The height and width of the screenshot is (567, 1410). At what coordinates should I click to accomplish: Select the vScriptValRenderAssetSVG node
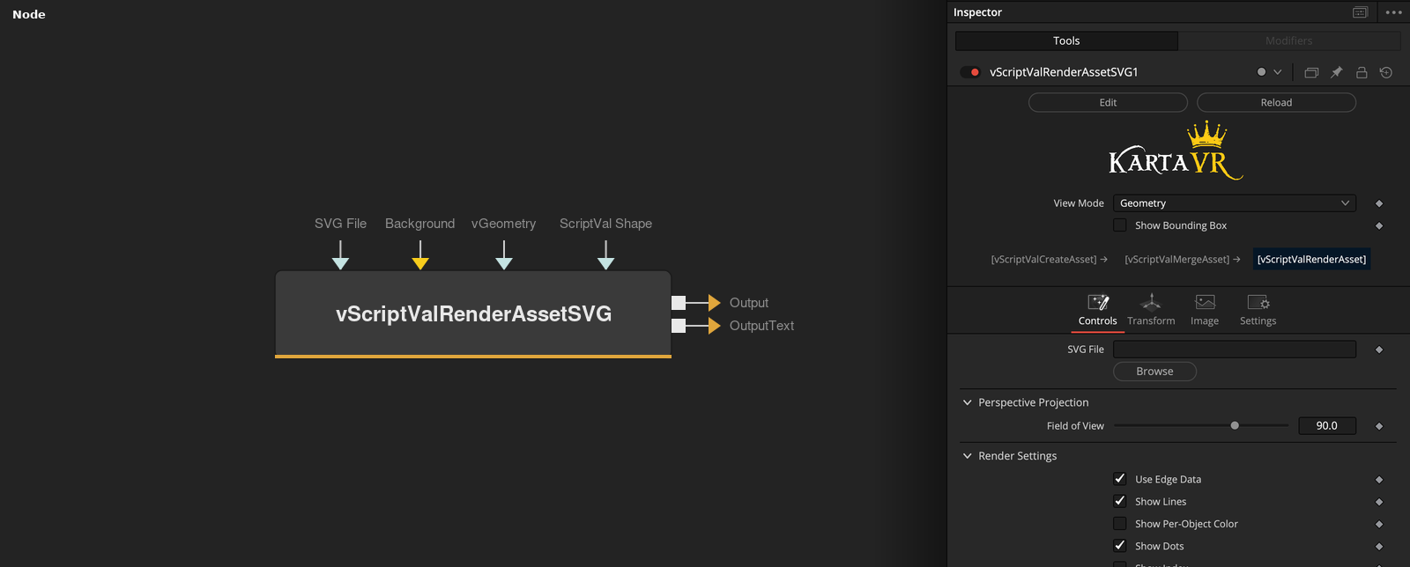(473, 314)
